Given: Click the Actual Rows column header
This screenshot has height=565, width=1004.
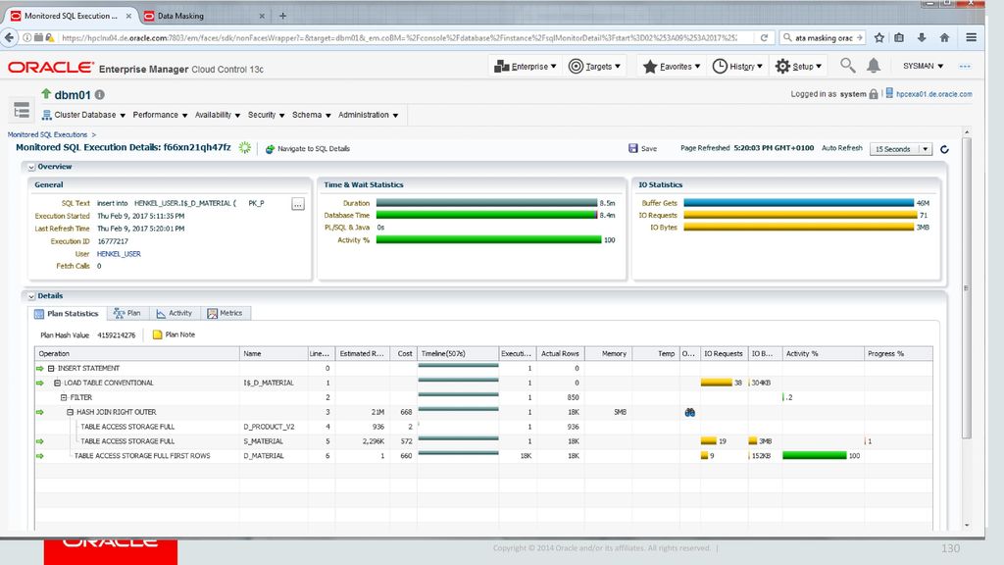Looking at the screenshot, I should pyautogui.click(x=560, y=353).
